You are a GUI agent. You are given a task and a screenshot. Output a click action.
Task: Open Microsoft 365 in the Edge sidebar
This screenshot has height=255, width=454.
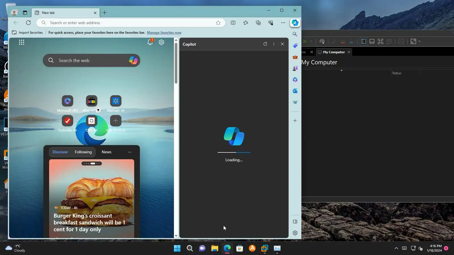(x=295, y=80)
